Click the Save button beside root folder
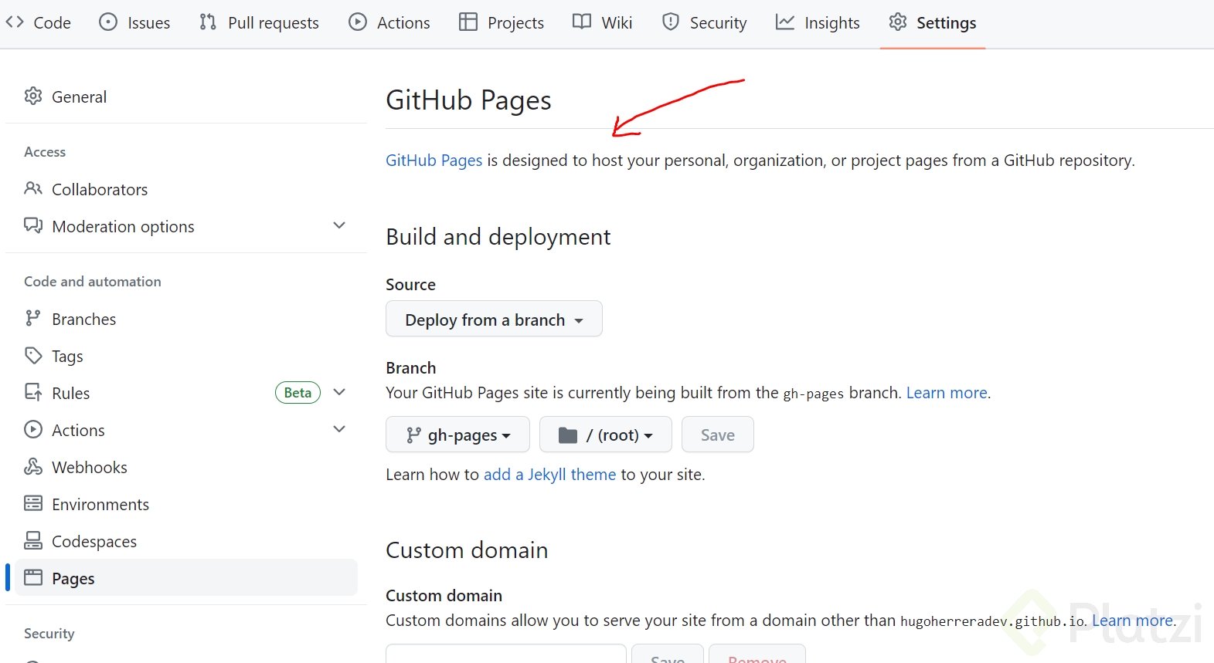 (x=717, y=435)
